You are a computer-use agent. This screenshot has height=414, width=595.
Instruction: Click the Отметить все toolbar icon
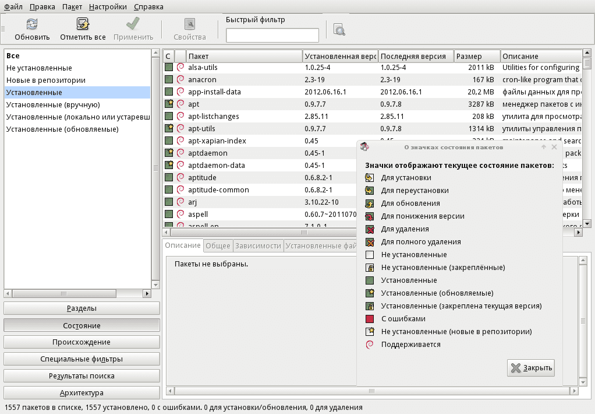[x=83, y=24]
